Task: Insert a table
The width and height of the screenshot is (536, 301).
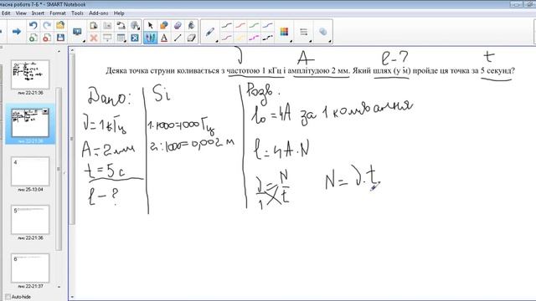Action: click(121, 38)
